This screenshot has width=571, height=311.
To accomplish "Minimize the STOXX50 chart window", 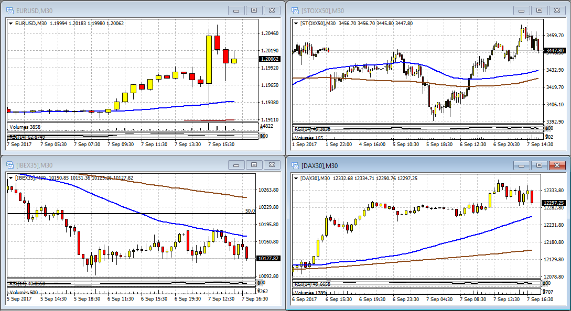I will pyautogui.click(x=522, y=10).
